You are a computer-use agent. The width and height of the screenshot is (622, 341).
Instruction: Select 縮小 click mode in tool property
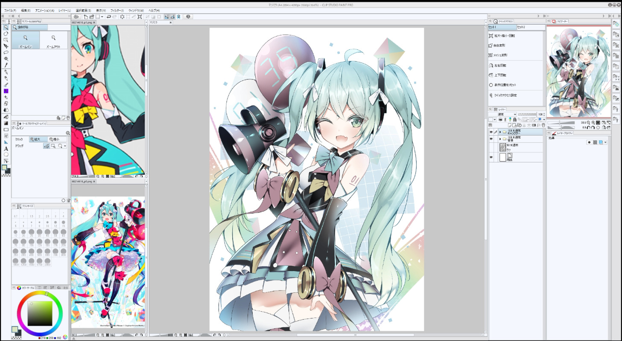[x=57, y=139]
